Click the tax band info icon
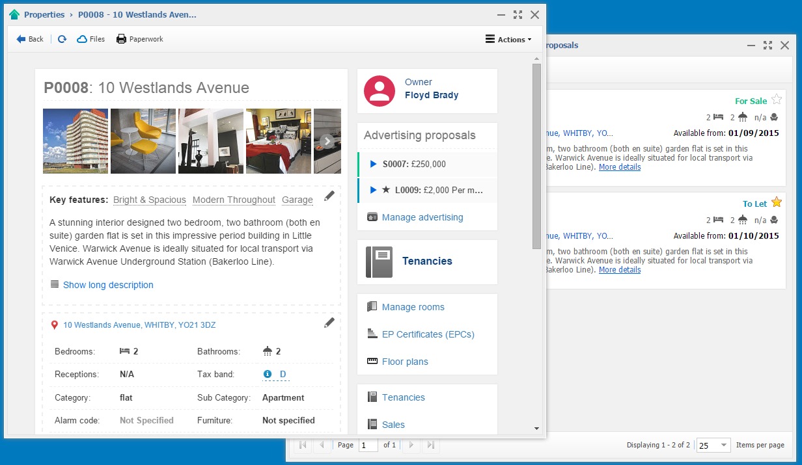 267,374
